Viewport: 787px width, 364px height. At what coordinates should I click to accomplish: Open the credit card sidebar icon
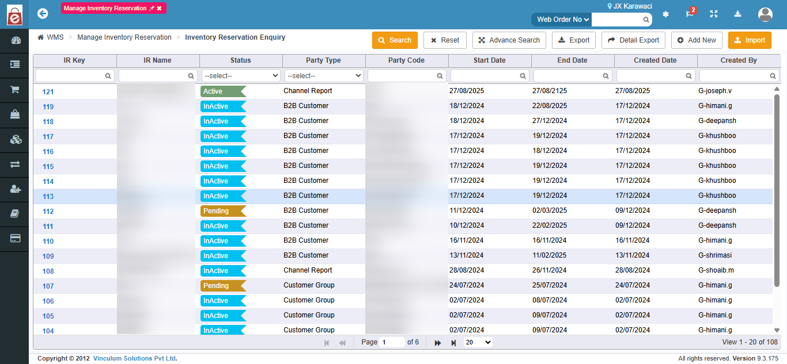click(x=15, y=238)
